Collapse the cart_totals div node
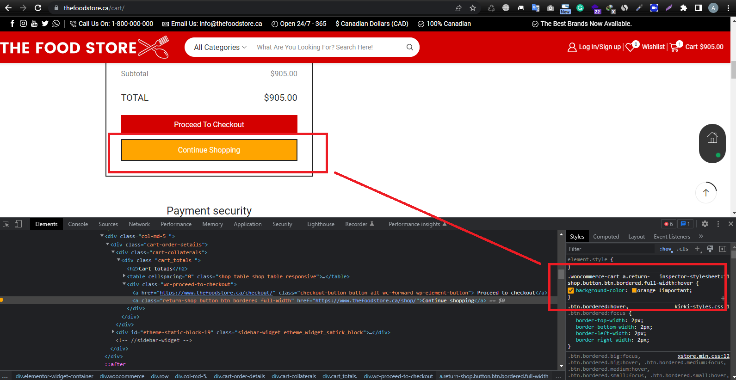 pos(118,260)
